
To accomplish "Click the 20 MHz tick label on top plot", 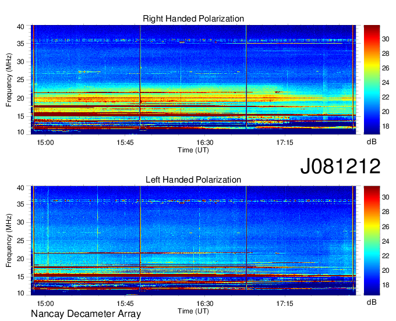I will (x=20, y=98).
